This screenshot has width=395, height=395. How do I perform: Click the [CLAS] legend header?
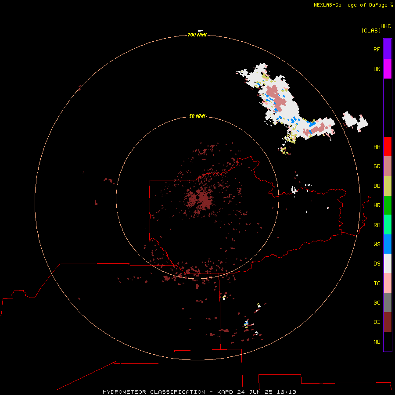[371, 30]
